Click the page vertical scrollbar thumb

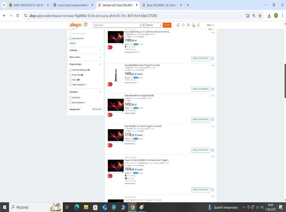tap(285, 81)
